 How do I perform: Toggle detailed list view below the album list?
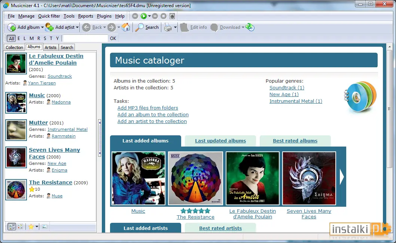(x=12, y=227)
